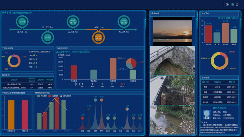
Task: Select the orange highlighted 2017年 circle node
Action: [x=98, y=37]
